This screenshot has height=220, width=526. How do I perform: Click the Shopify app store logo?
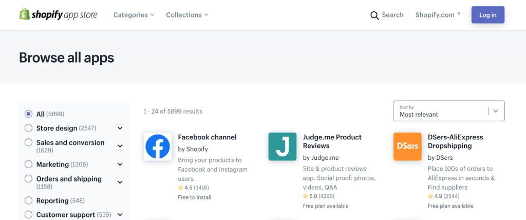(x=59, y=14)
